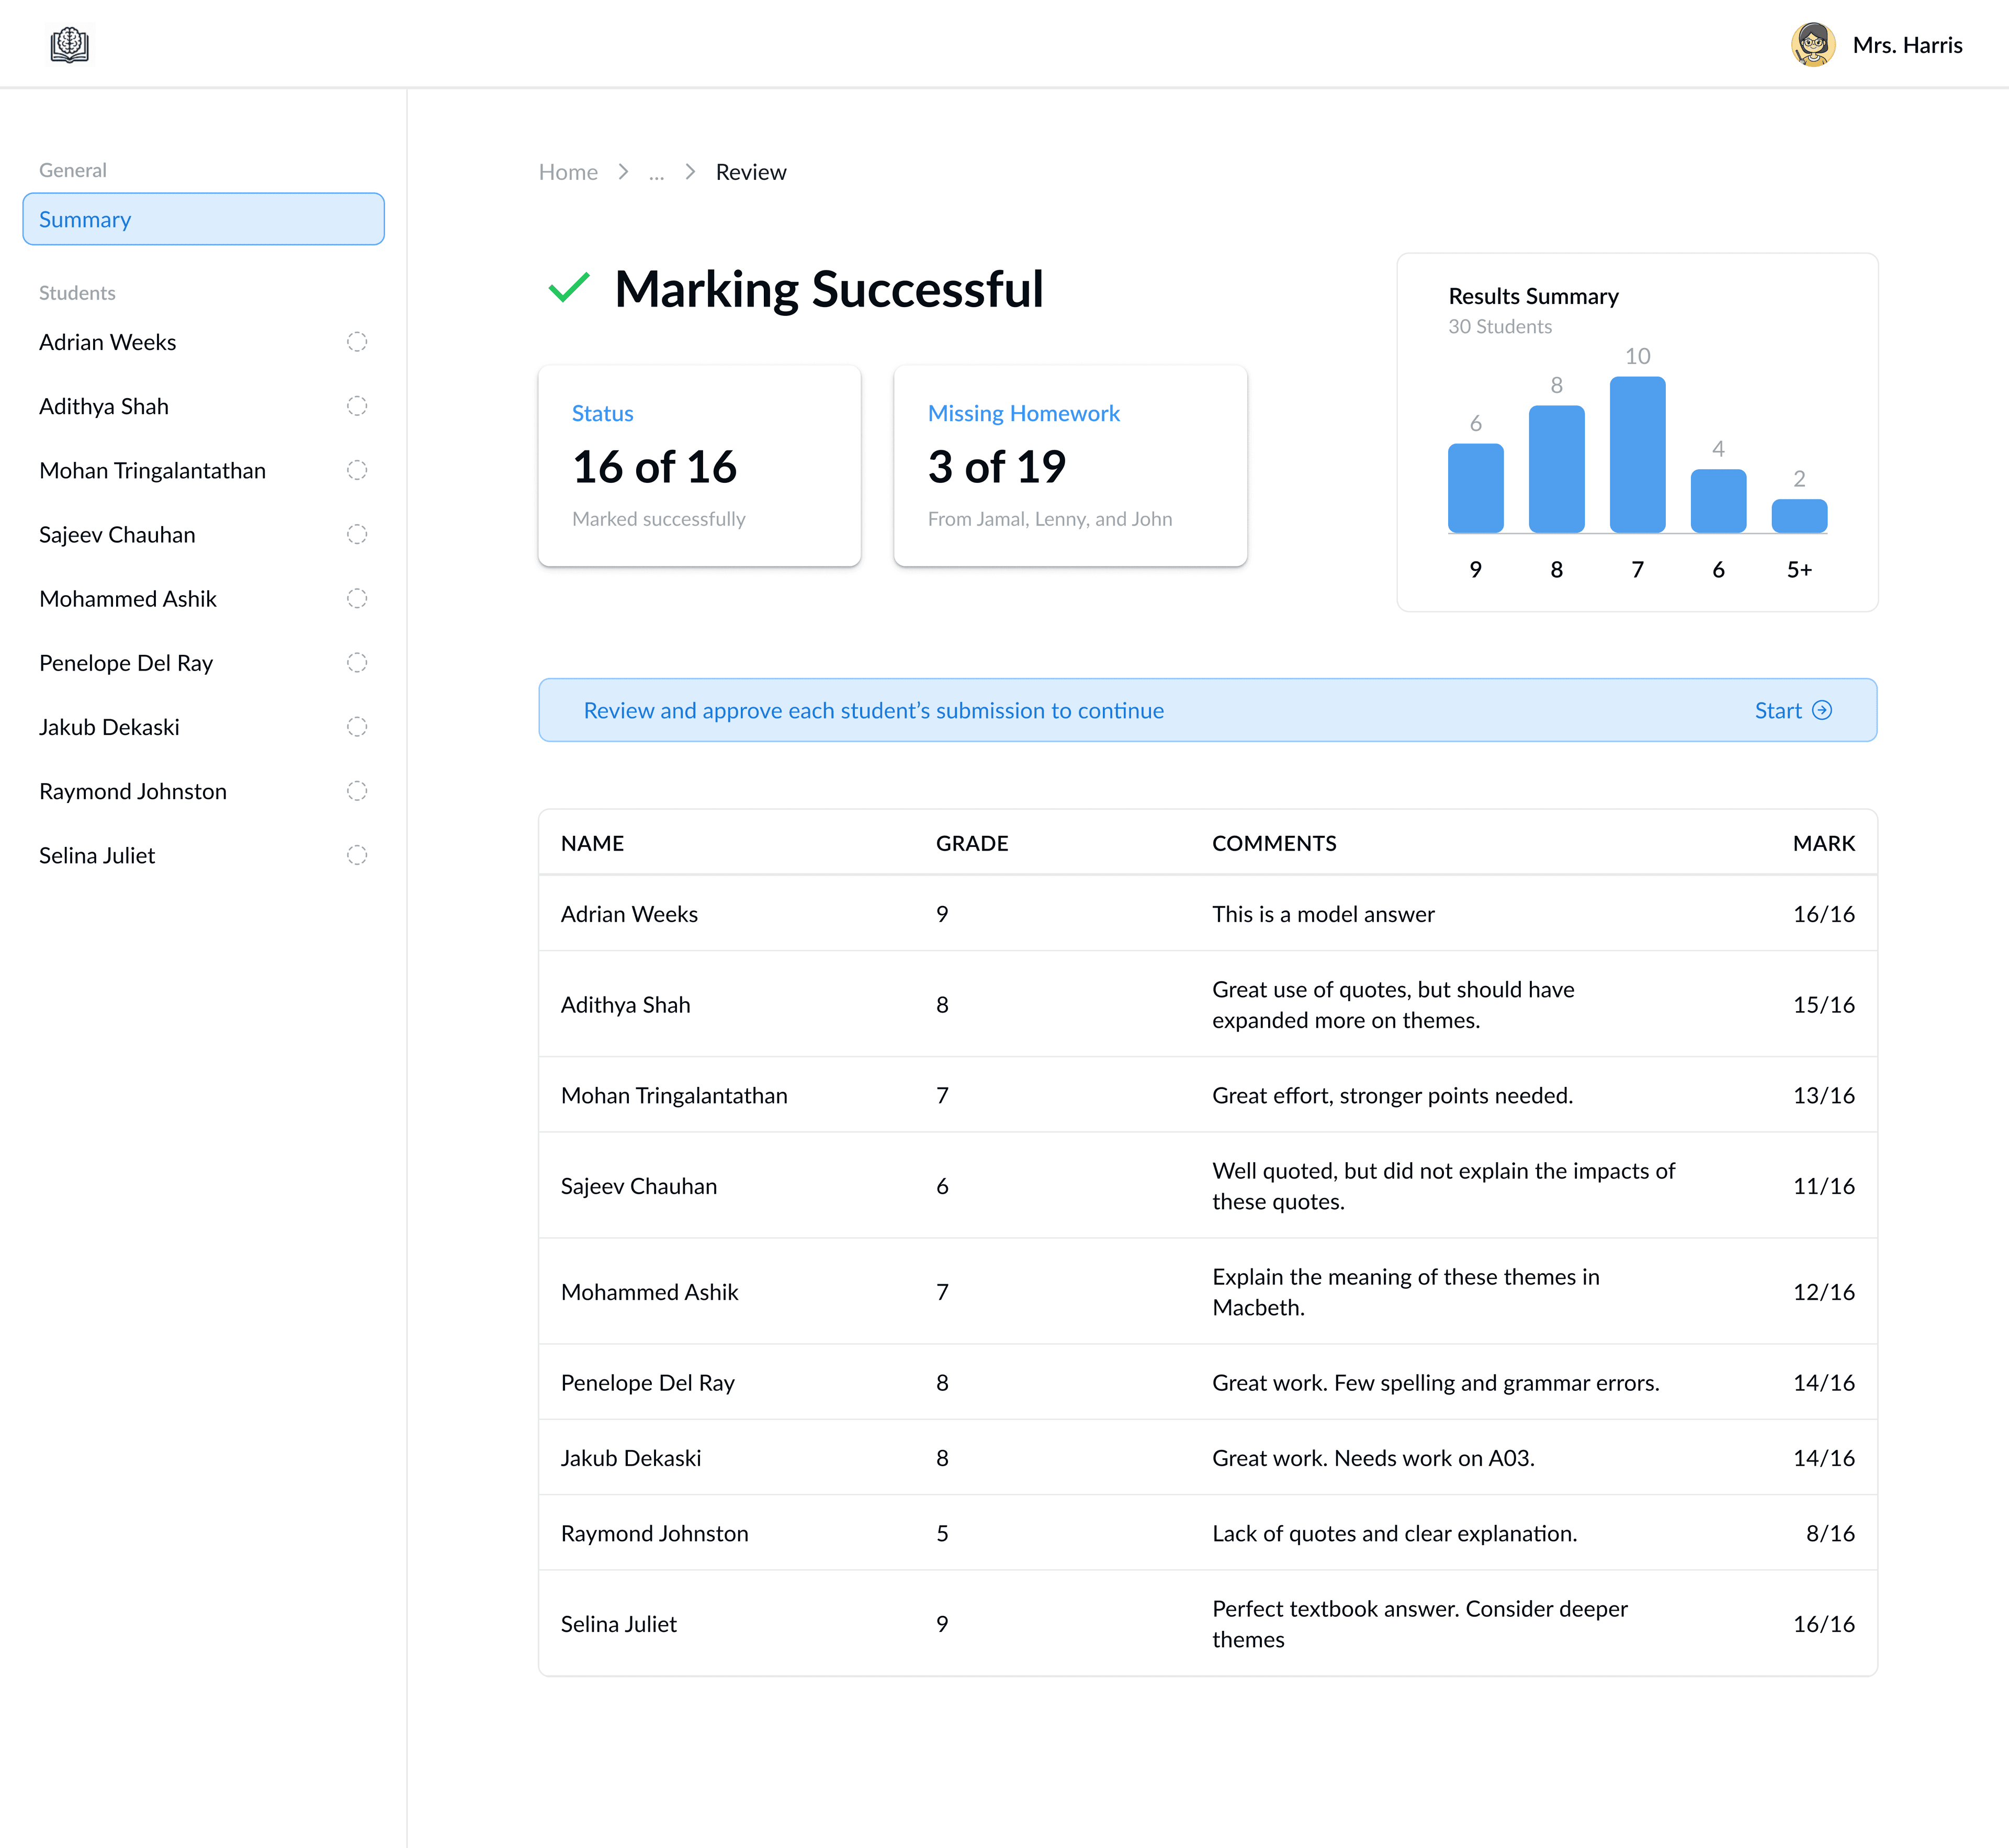Click Adrian Weeks status circle icon

[x=357, y=342]
